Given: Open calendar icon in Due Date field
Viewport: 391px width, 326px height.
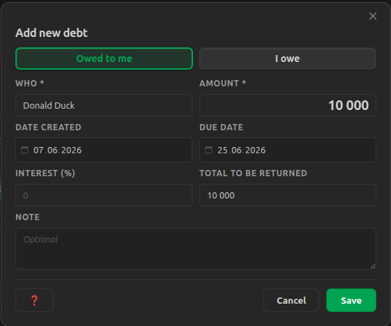Looking at the screenshot, I should (x=208, y=150).
